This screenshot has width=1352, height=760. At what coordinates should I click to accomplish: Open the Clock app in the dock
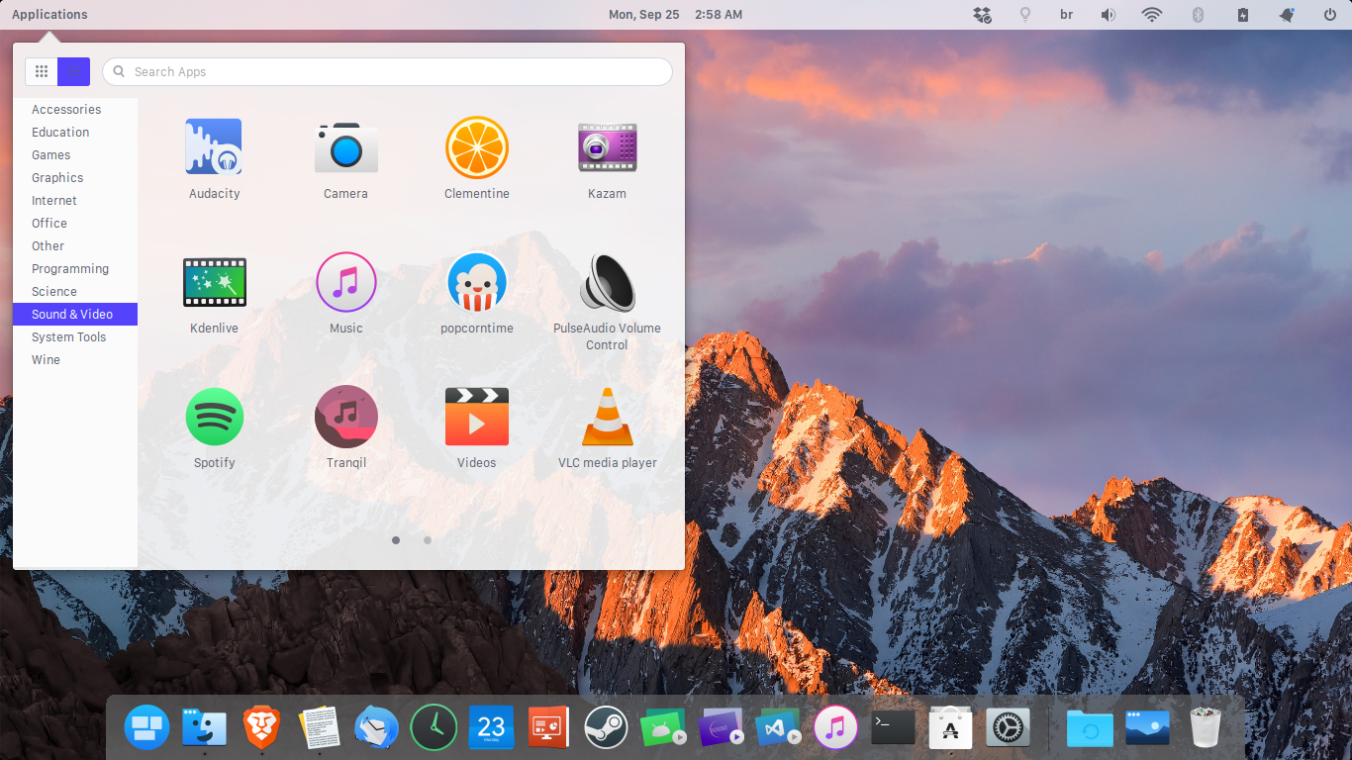[x=434, y=728]
